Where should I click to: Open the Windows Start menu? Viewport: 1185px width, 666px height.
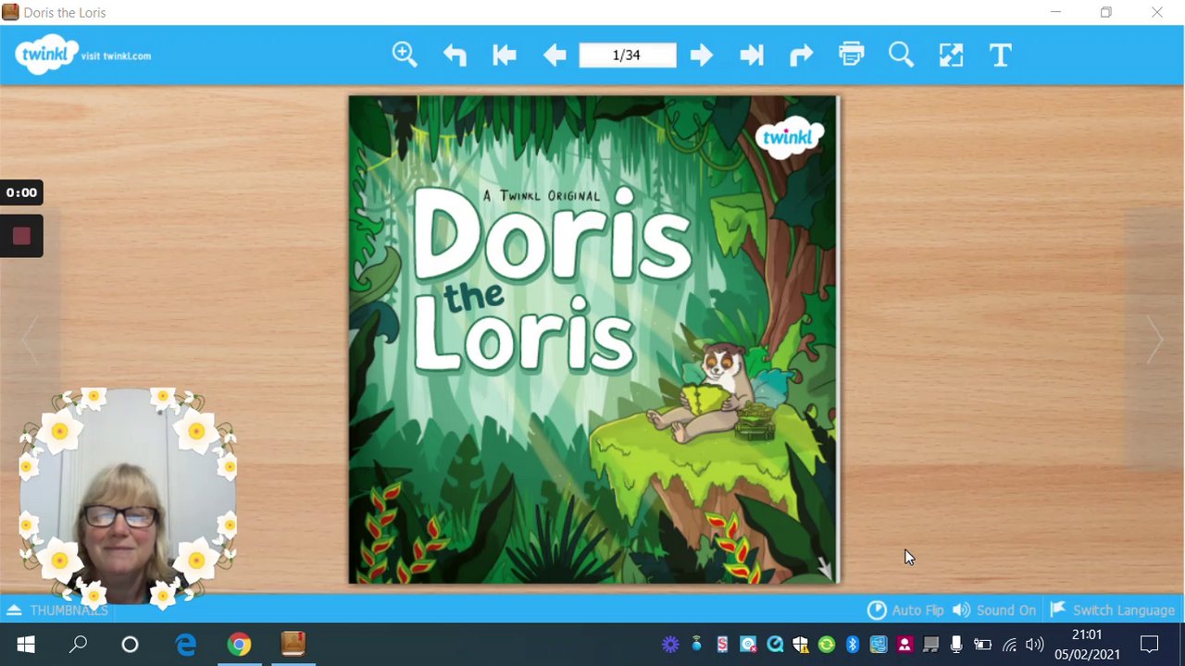(x=26, y=644)
